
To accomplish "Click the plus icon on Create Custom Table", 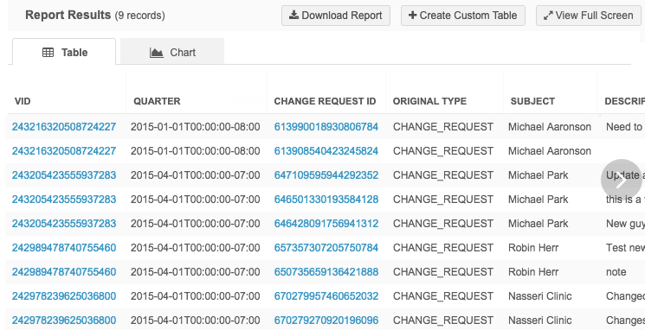I will click(412, 16).
